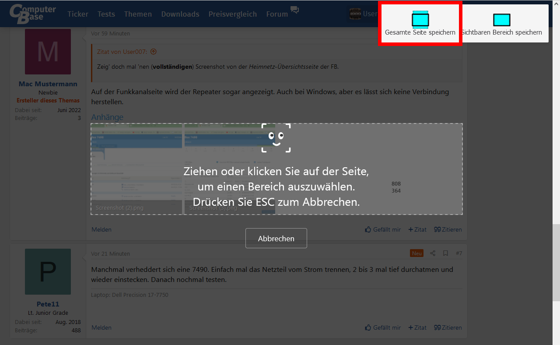Click Mac Mustermann's username
Image resolution: width=560 pixels, height=345 pixels.
pos(48,84)
